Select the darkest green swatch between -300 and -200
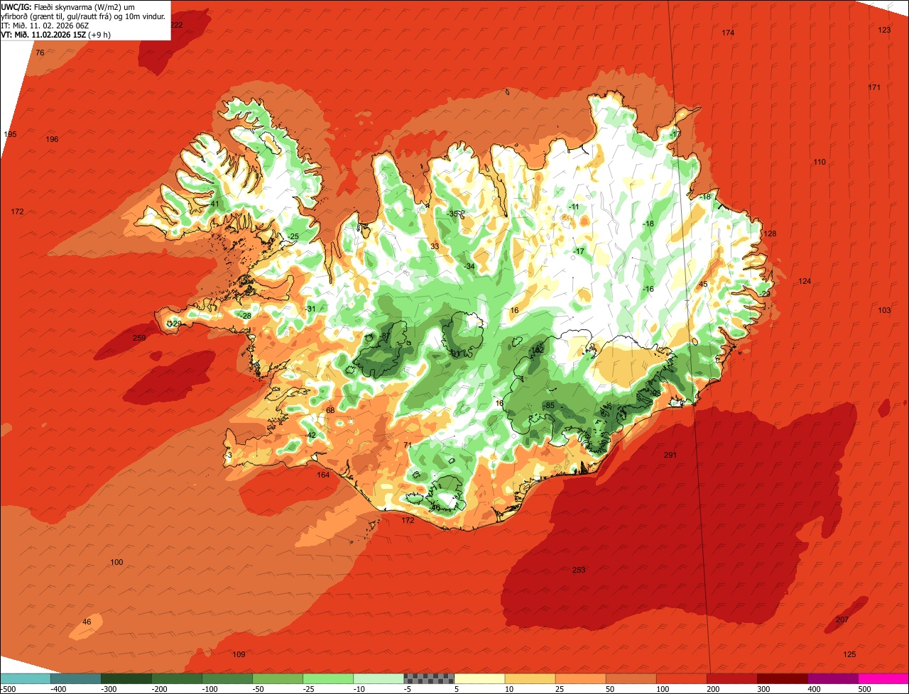This screenshot has height=694, width=909. pyautogui.click(x=126, y=678)
